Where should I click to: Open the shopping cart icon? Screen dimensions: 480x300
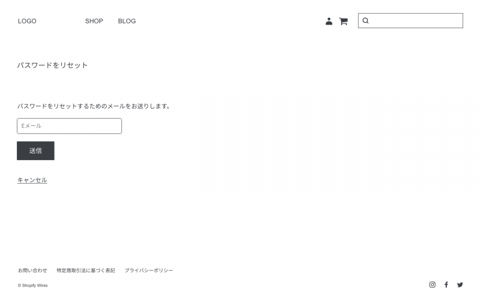tap(343, 21)
